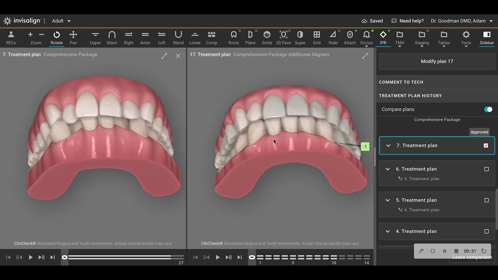Image resolution: width=498 pixels, height=280 pixels.
Task: Step forward one stage in plan 17
Action: point(228,257)
